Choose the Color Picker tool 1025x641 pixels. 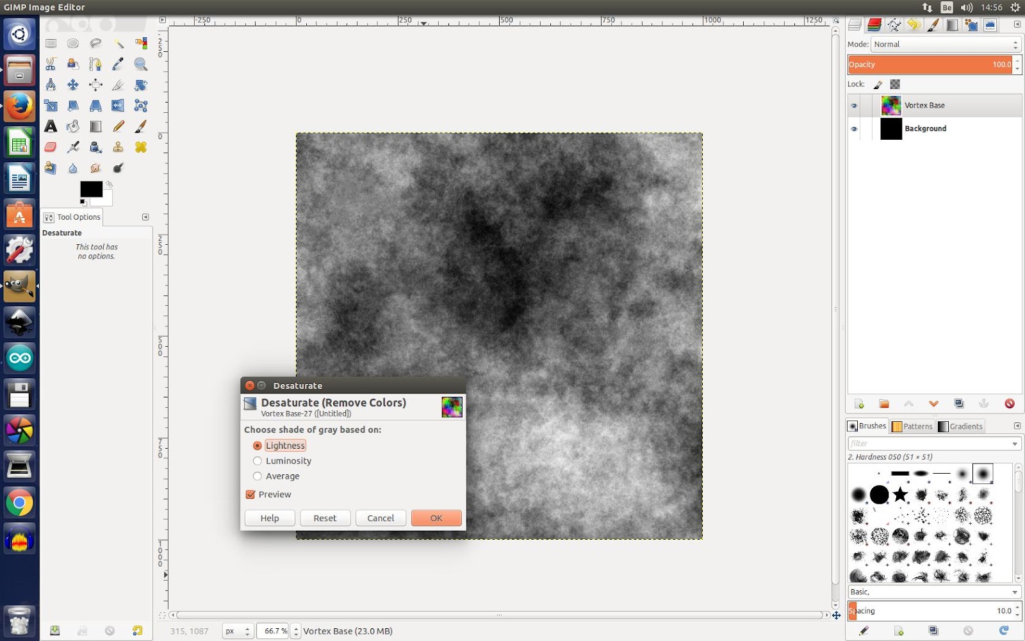(117, 63)
